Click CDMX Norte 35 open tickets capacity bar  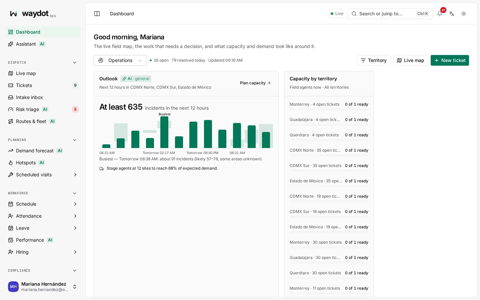pyautogui.click(x=329, y=156)
